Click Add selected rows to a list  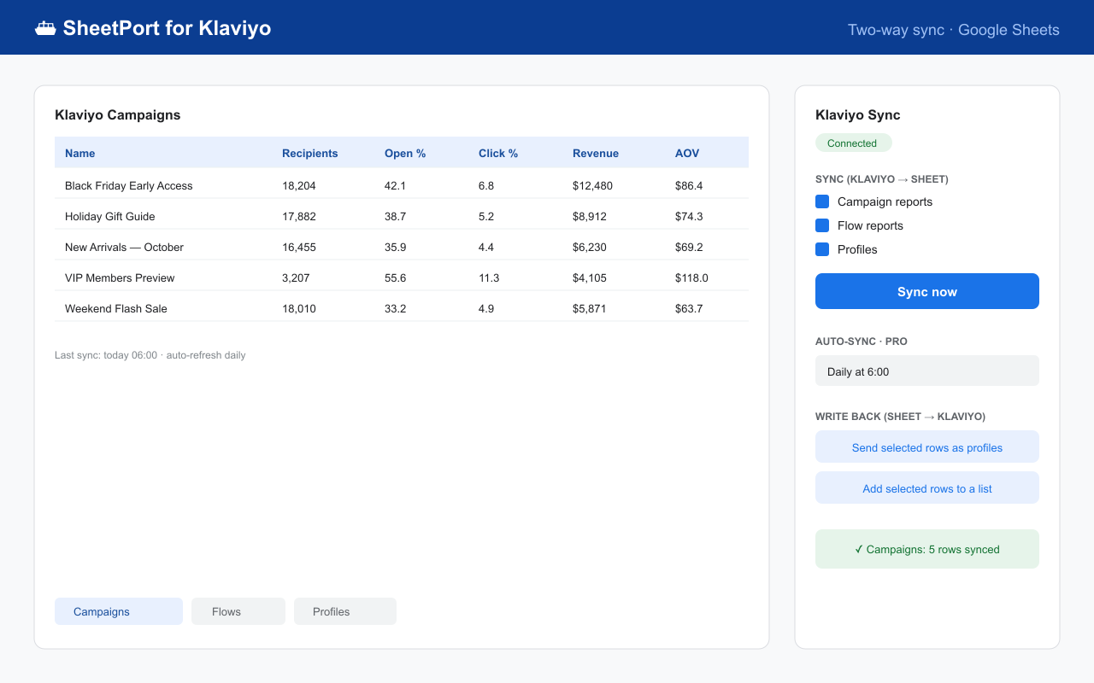927,487
